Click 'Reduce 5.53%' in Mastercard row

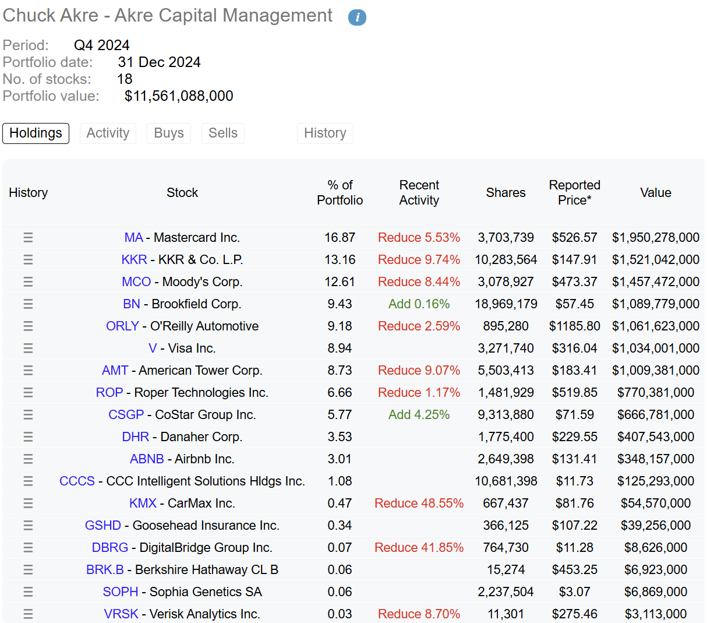419,237
